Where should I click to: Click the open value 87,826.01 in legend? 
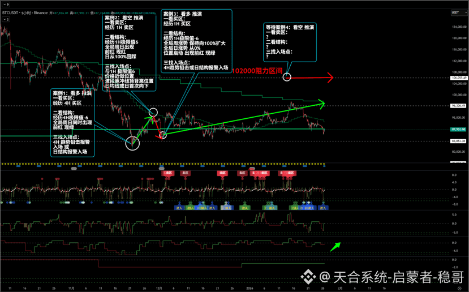click(61, 13)
